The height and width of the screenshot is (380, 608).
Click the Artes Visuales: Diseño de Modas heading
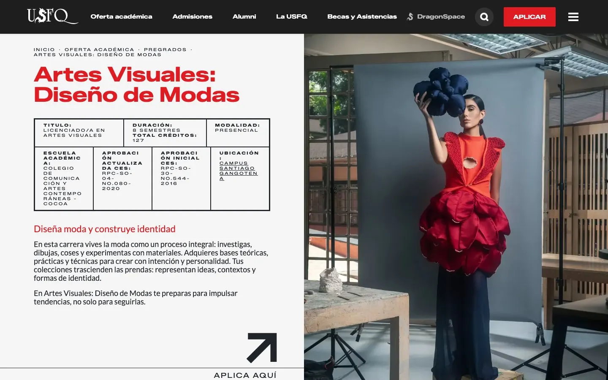136,84
